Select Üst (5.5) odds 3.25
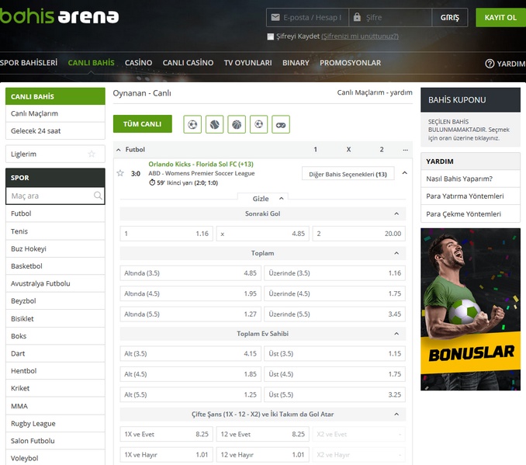 click(335, 394)
